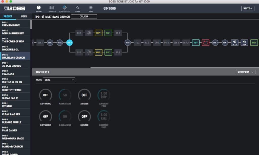Viewport: 259px width, 155px height.
Task: Select the DS 1 distortion block
Action: point(79,33)
